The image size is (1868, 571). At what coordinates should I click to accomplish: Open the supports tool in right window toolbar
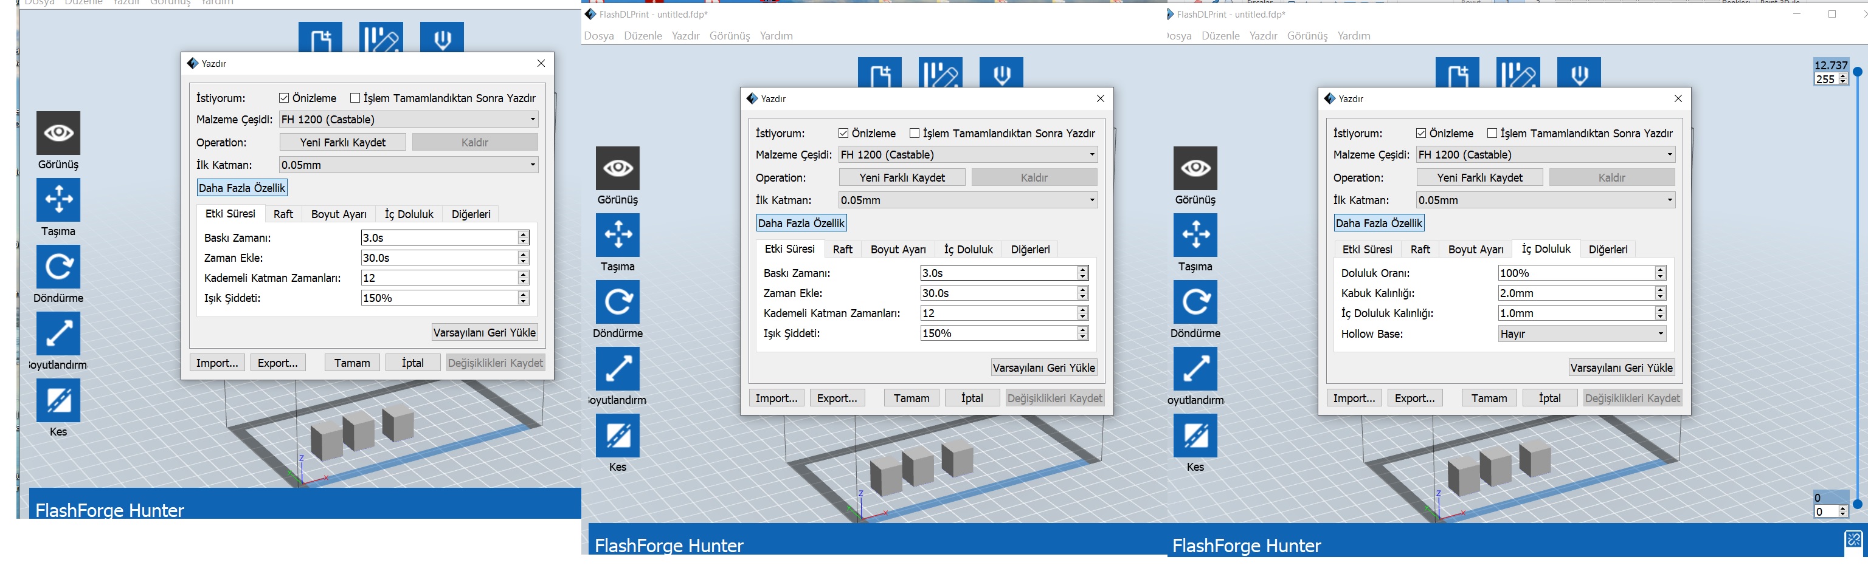coord(1518,72)
